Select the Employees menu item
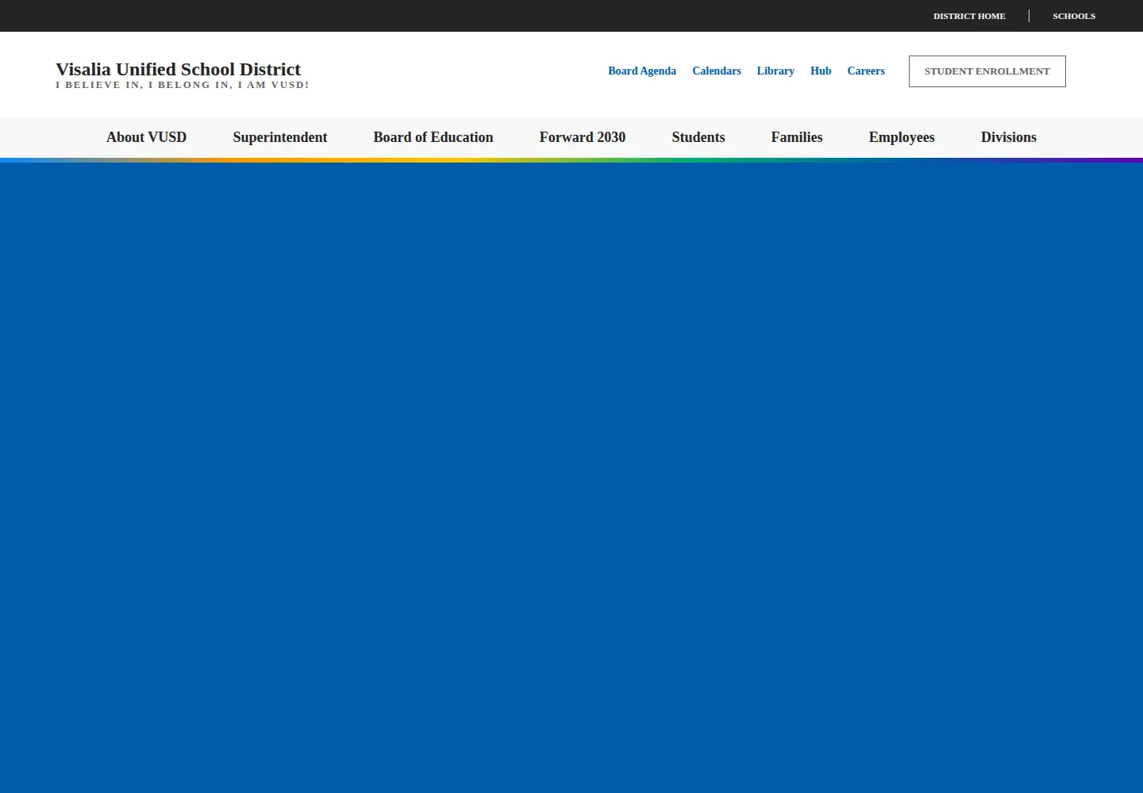Viewport: 1143px width, 793px height. (902, 137)
